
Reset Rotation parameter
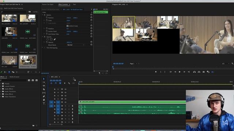click(x=91, y=28)
